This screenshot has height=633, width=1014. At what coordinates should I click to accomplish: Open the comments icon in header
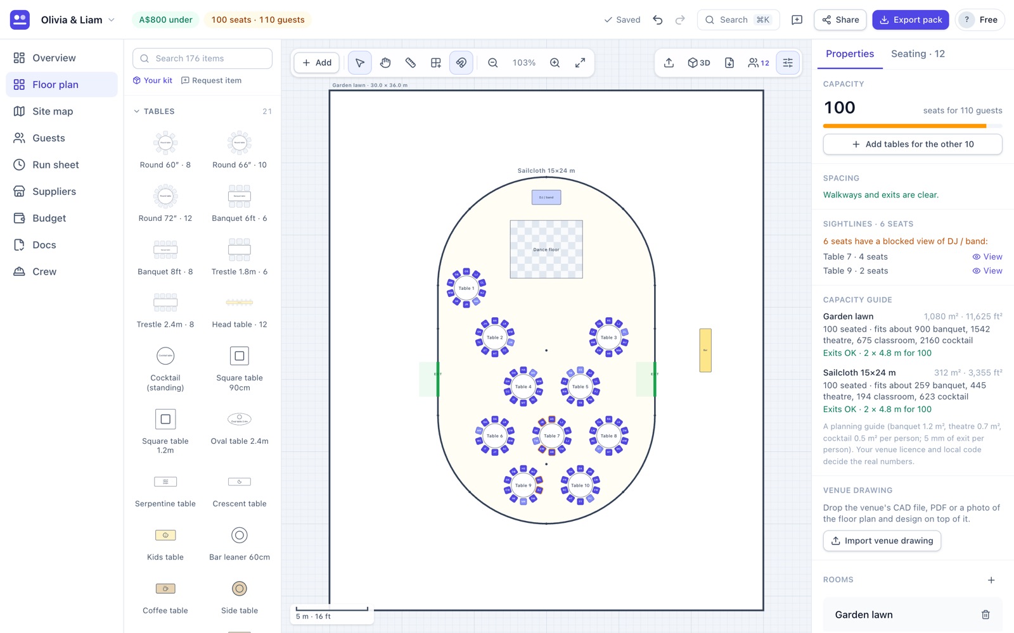click(797, 20)
